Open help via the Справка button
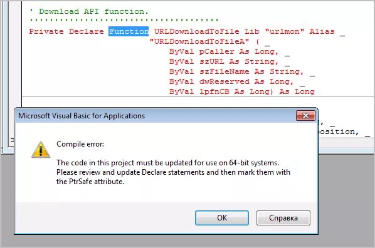 283,218
